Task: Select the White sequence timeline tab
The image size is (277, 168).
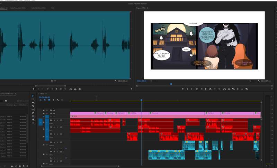Action: 42,94
